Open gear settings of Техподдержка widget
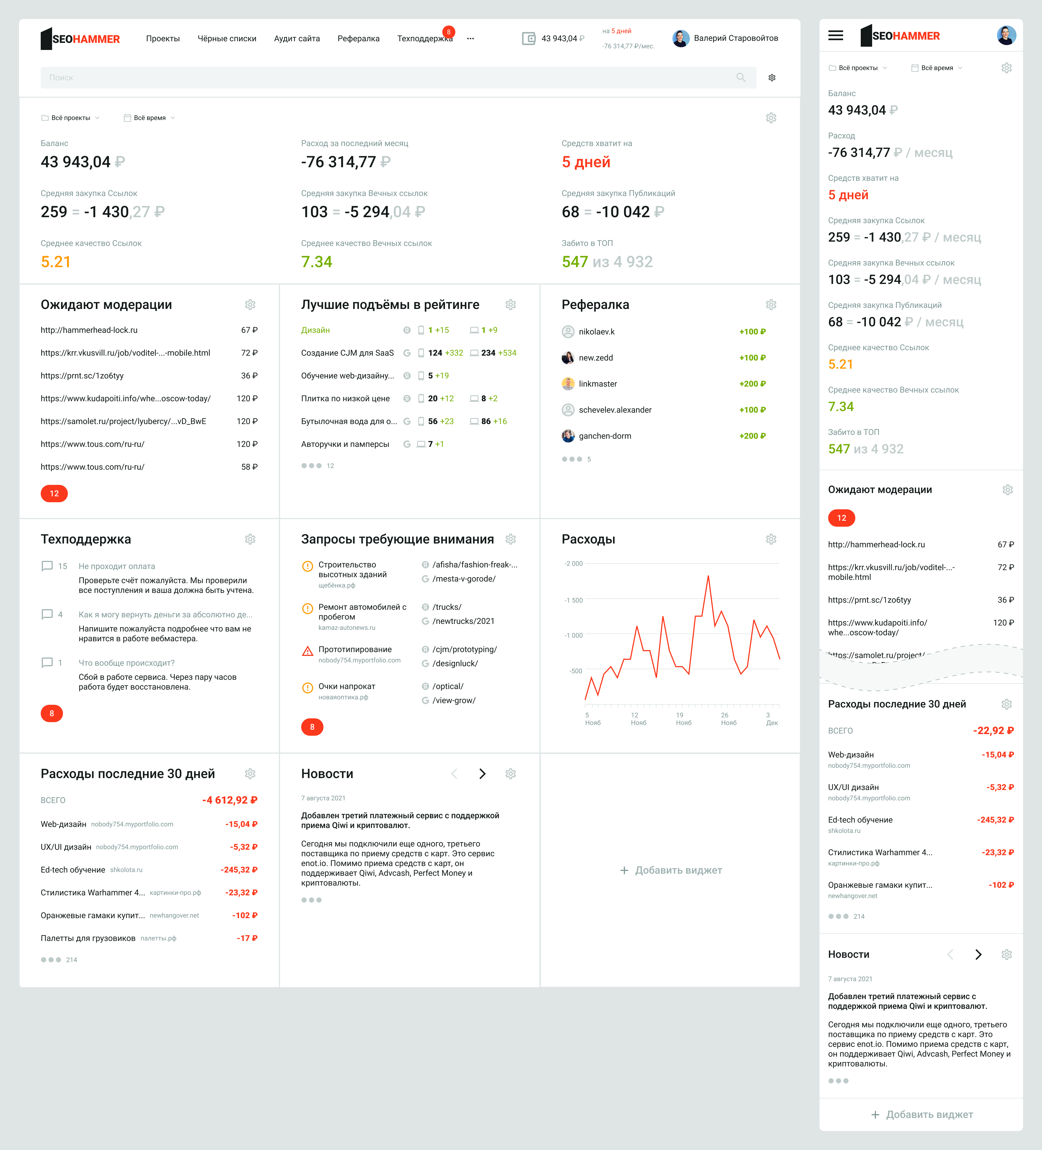 (250, 539)
